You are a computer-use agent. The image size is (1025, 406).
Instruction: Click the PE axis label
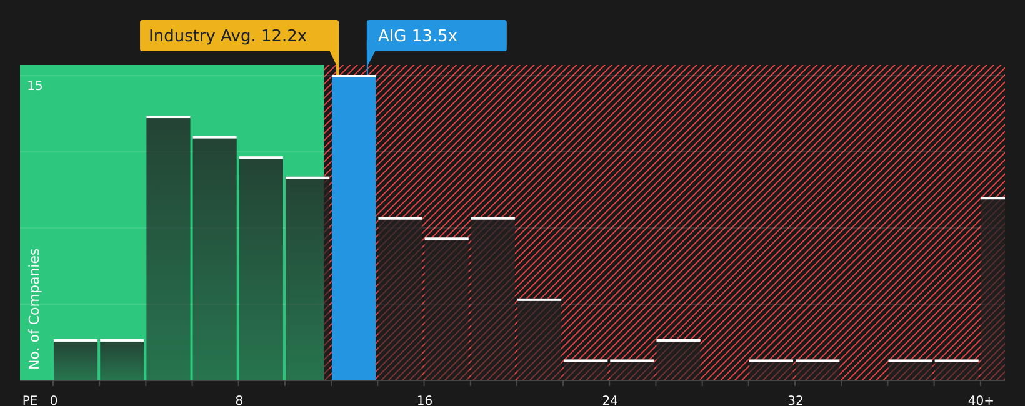[30, 400]
